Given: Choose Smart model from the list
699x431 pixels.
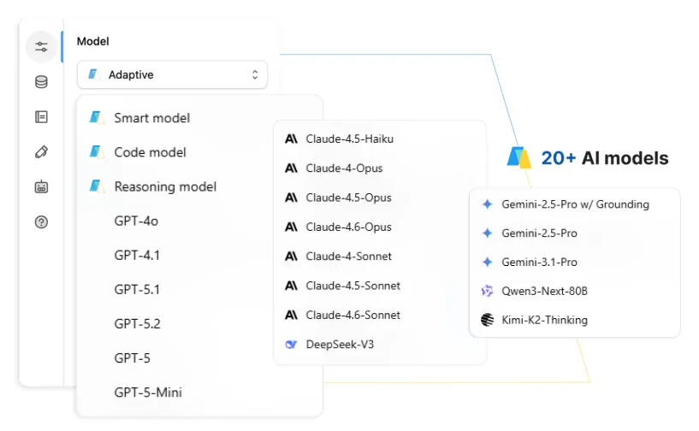Looking at the screenshot, I should 151,118.
